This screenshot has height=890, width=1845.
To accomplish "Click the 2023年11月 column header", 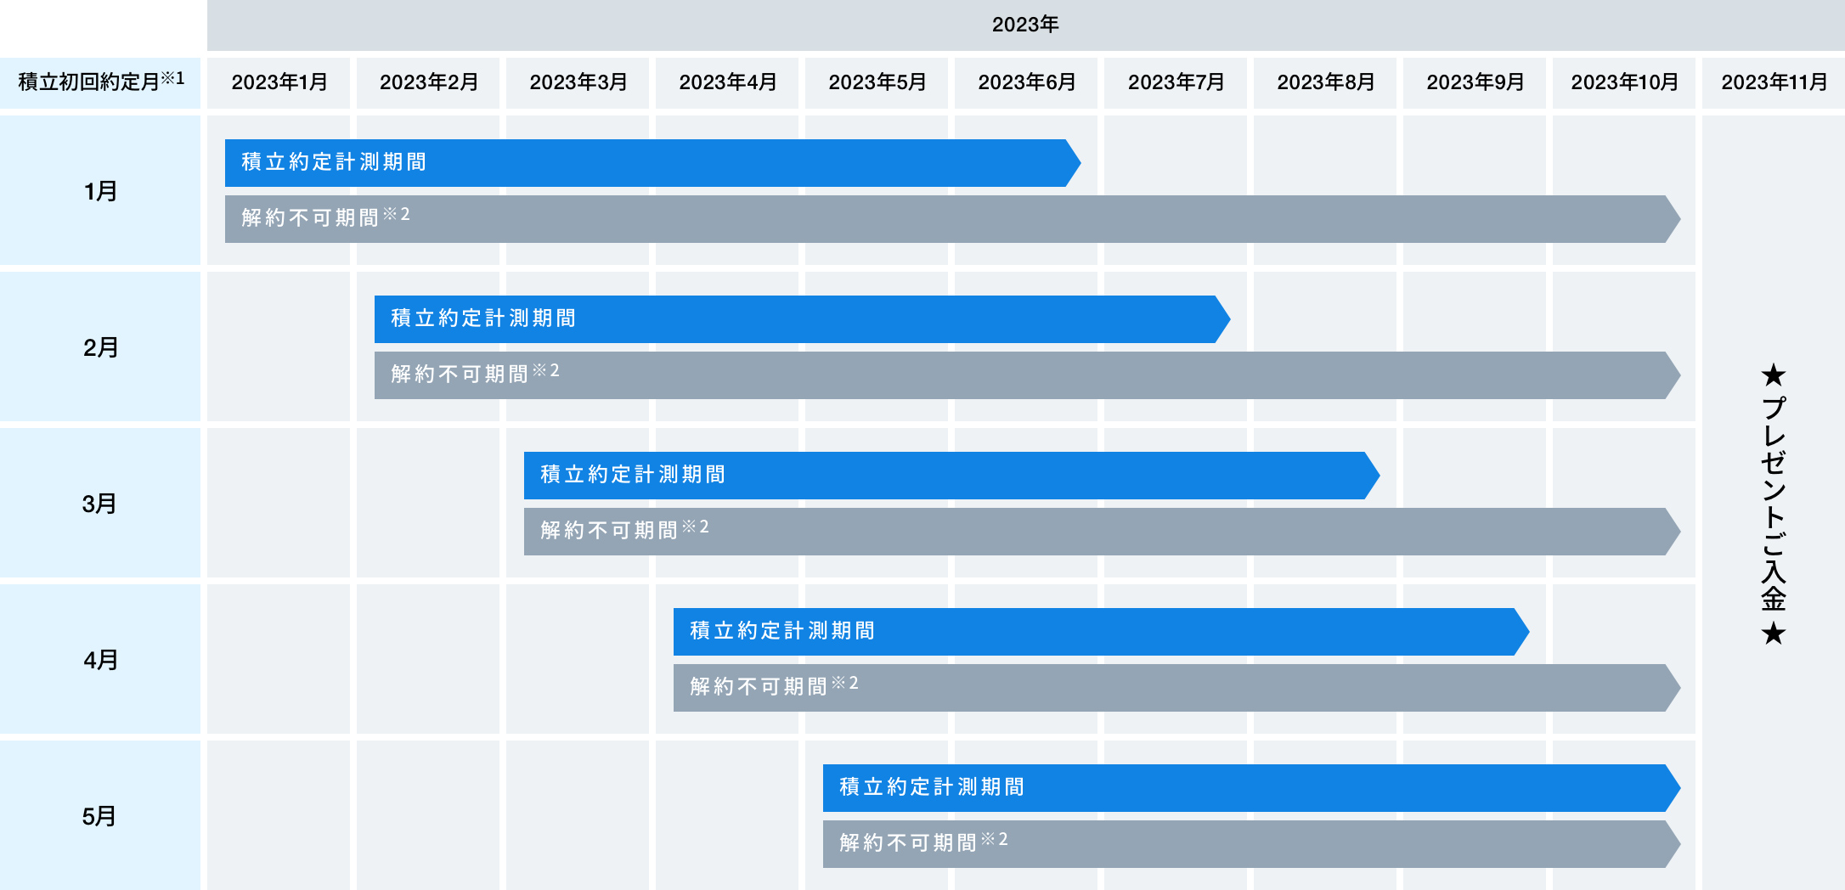I will (x=1774, y=82).
